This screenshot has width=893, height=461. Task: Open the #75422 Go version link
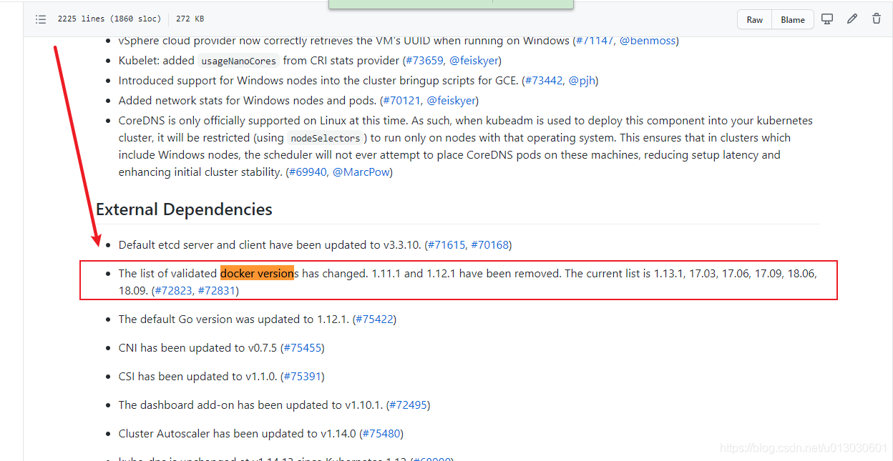click(374, 319)
